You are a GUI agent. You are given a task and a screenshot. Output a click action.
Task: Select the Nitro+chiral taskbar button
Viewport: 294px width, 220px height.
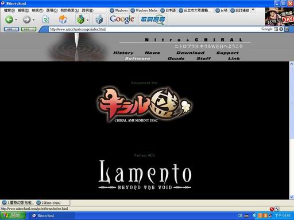[52, 215]
